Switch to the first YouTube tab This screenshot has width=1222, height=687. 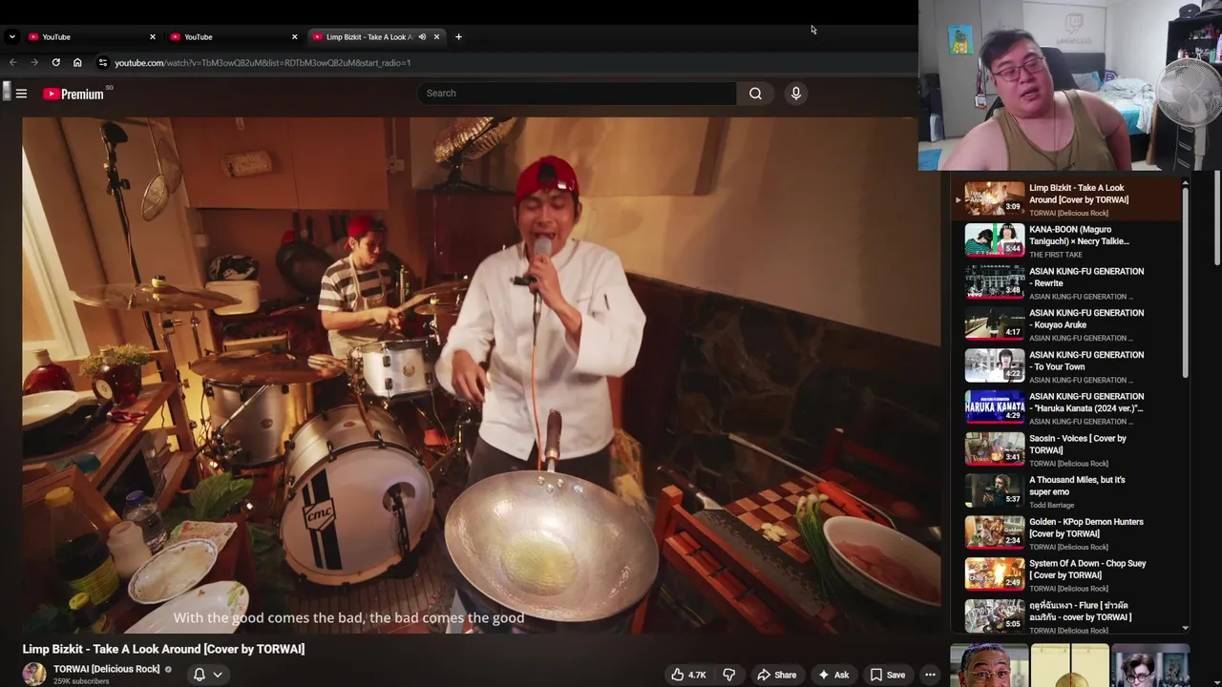click(x=92, y=37)
